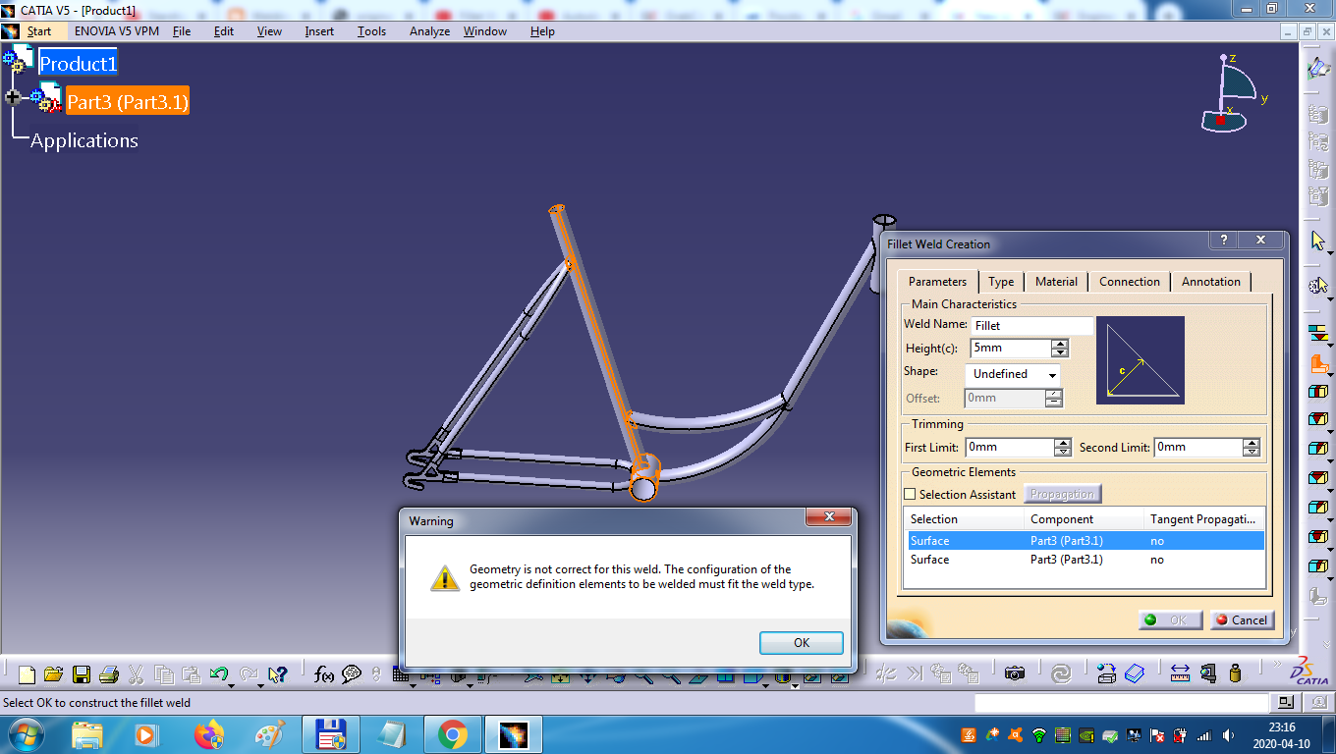Select Part3 (Part3.1) in the tree
The image size is (1336, 754).
(127, 101)
